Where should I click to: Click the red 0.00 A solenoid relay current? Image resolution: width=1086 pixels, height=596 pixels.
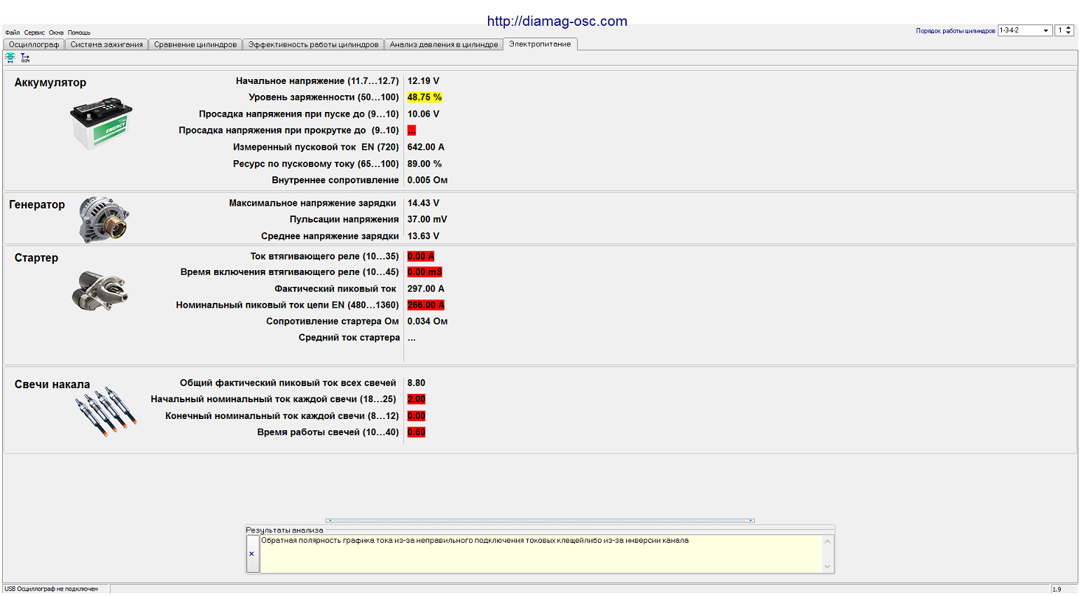(421, 257)
